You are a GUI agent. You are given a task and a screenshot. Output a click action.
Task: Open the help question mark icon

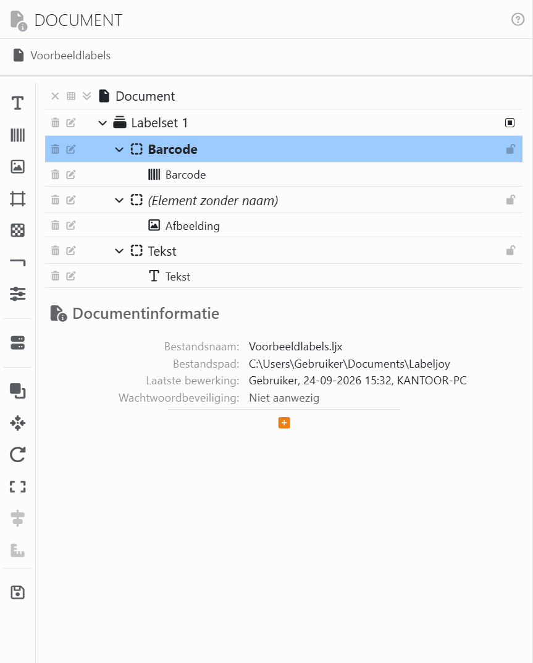click(x=518, y=19)
